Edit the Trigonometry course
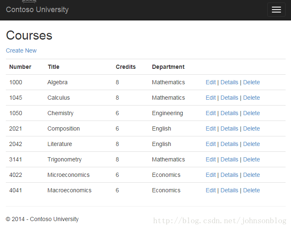This screenshot has height=229, width=291. pyautogui.click(x=211, y=159)
